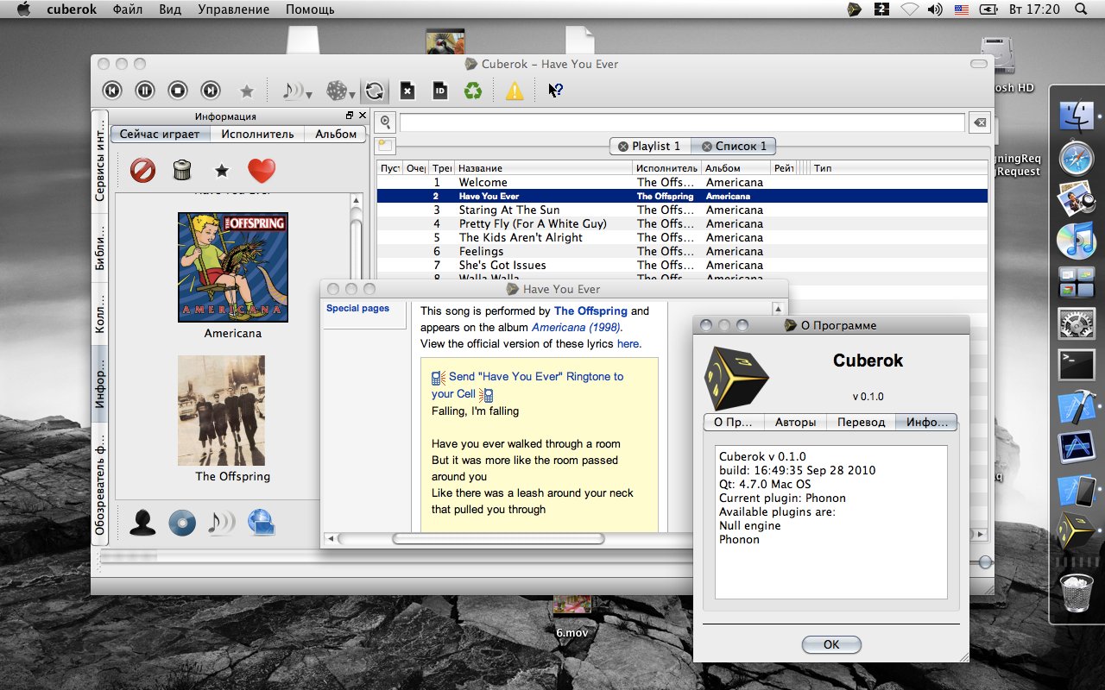
Task: Click the search magnifier icon beside filter field
Action: (x=386, y=122)
